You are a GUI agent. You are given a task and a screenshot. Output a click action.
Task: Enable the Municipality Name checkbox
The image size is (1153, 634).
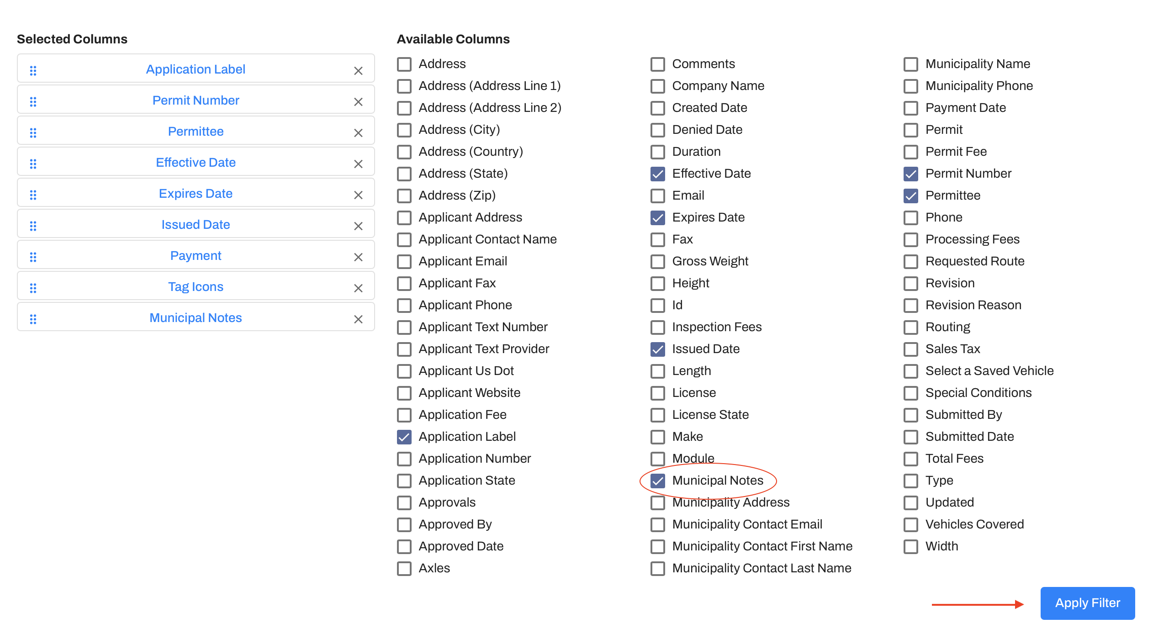910,64
